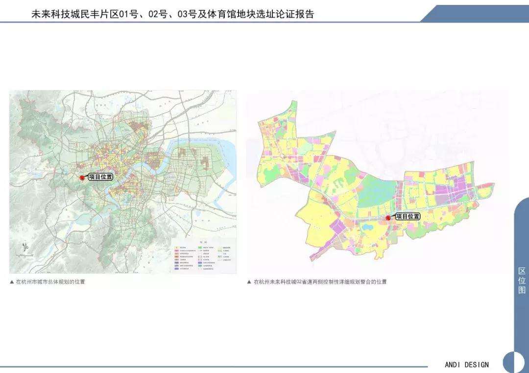Screen dimensions: 529x373
Task: Toggle the 项目位置 label box on right map
Action: pyautogui.click(x=408, y=217)
